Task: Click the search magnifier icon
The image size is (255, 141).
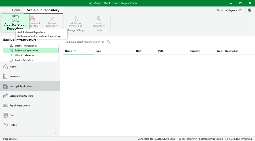Action: pyautogui.click(x=109, y=42)
